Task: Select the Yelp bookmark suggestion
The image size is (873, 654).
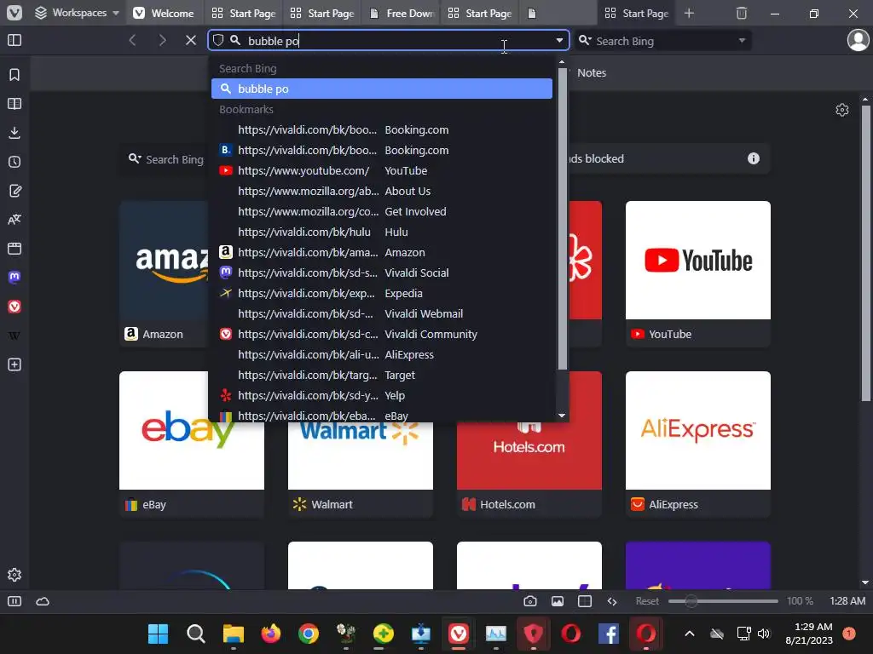Action: pyautogui.click(x=382, y=395)
